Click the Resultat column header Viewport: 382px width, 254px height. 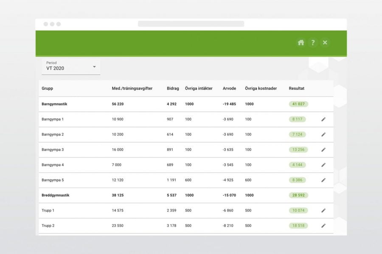[x=296, y=88]
